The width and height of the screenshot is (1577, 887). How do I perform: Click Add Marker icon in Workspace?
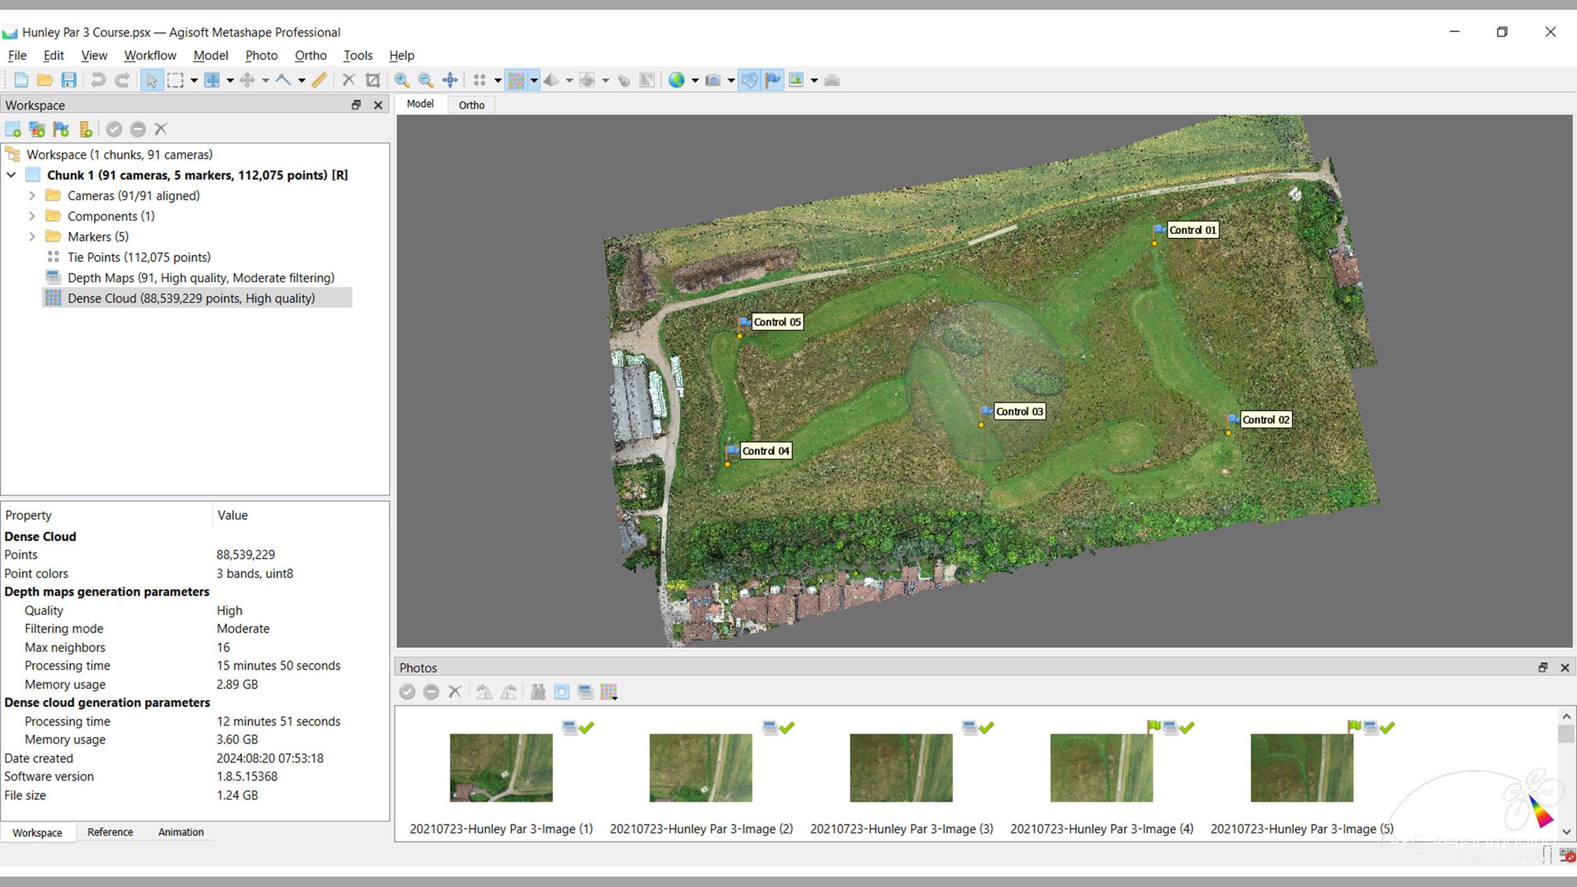pyautogui.click(x=61, y=129)
